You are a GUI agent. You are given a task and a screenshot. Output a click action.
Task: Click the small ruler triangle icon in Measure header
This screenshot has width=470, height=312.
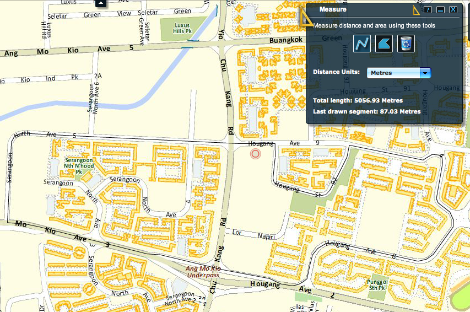coord(416,10)
